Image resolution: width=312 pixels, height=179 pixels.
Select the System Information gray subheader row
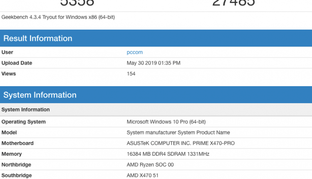tap(156, 109)
